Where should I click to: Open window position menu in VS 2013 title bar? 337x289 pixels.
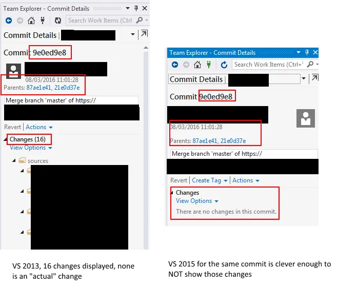128,8
